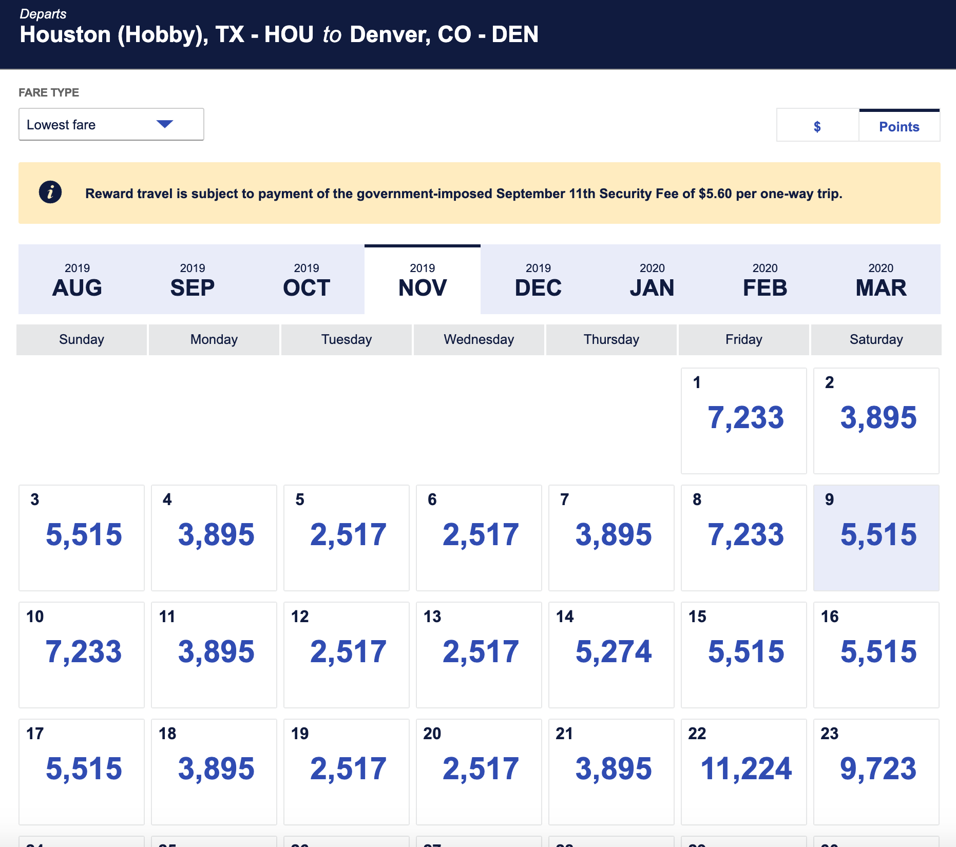Pick November 10 fare of 7,233 points
The image size is (956, 847).
click(x=82, y=654)
